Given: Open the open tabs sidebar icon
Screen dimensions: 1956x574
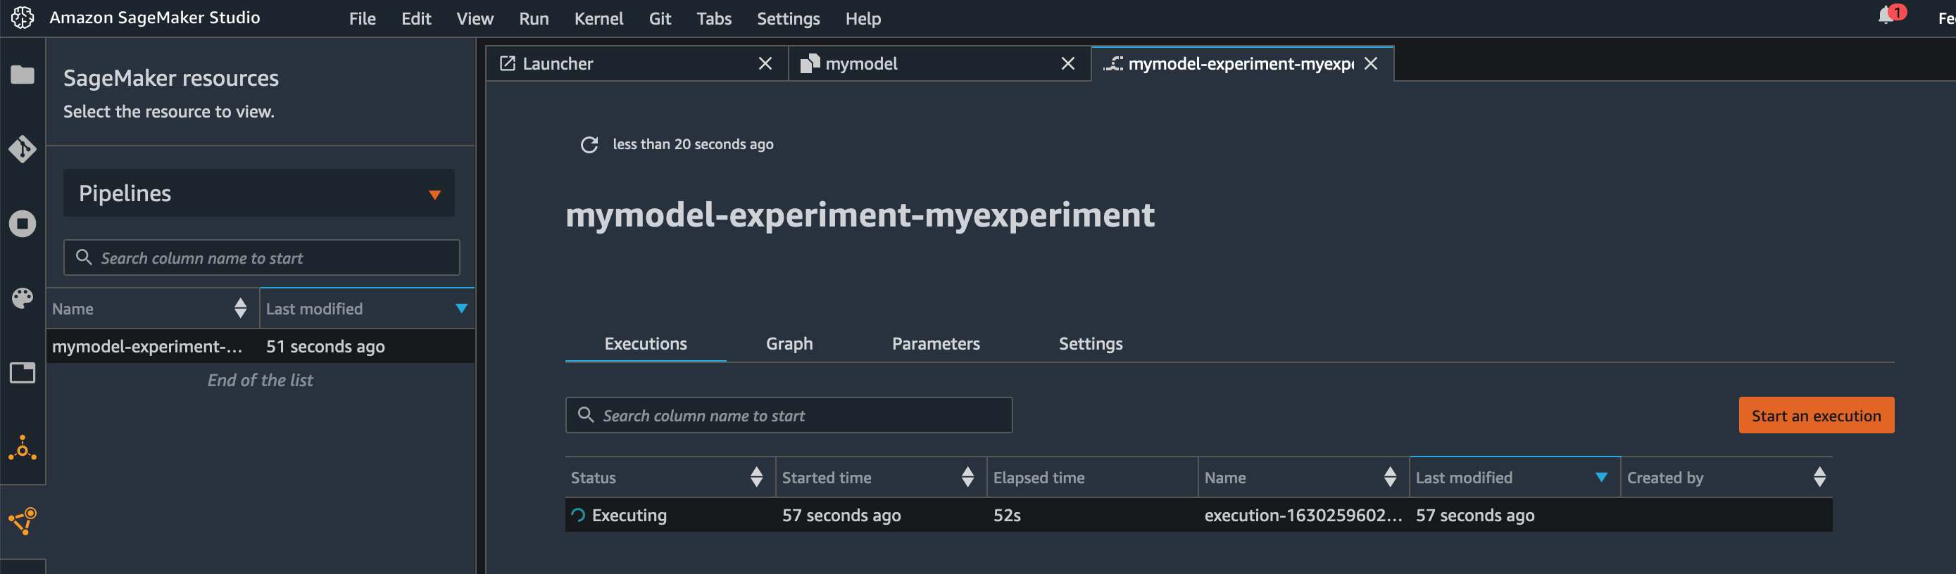Looking at the screenshot, I should 22,372.
